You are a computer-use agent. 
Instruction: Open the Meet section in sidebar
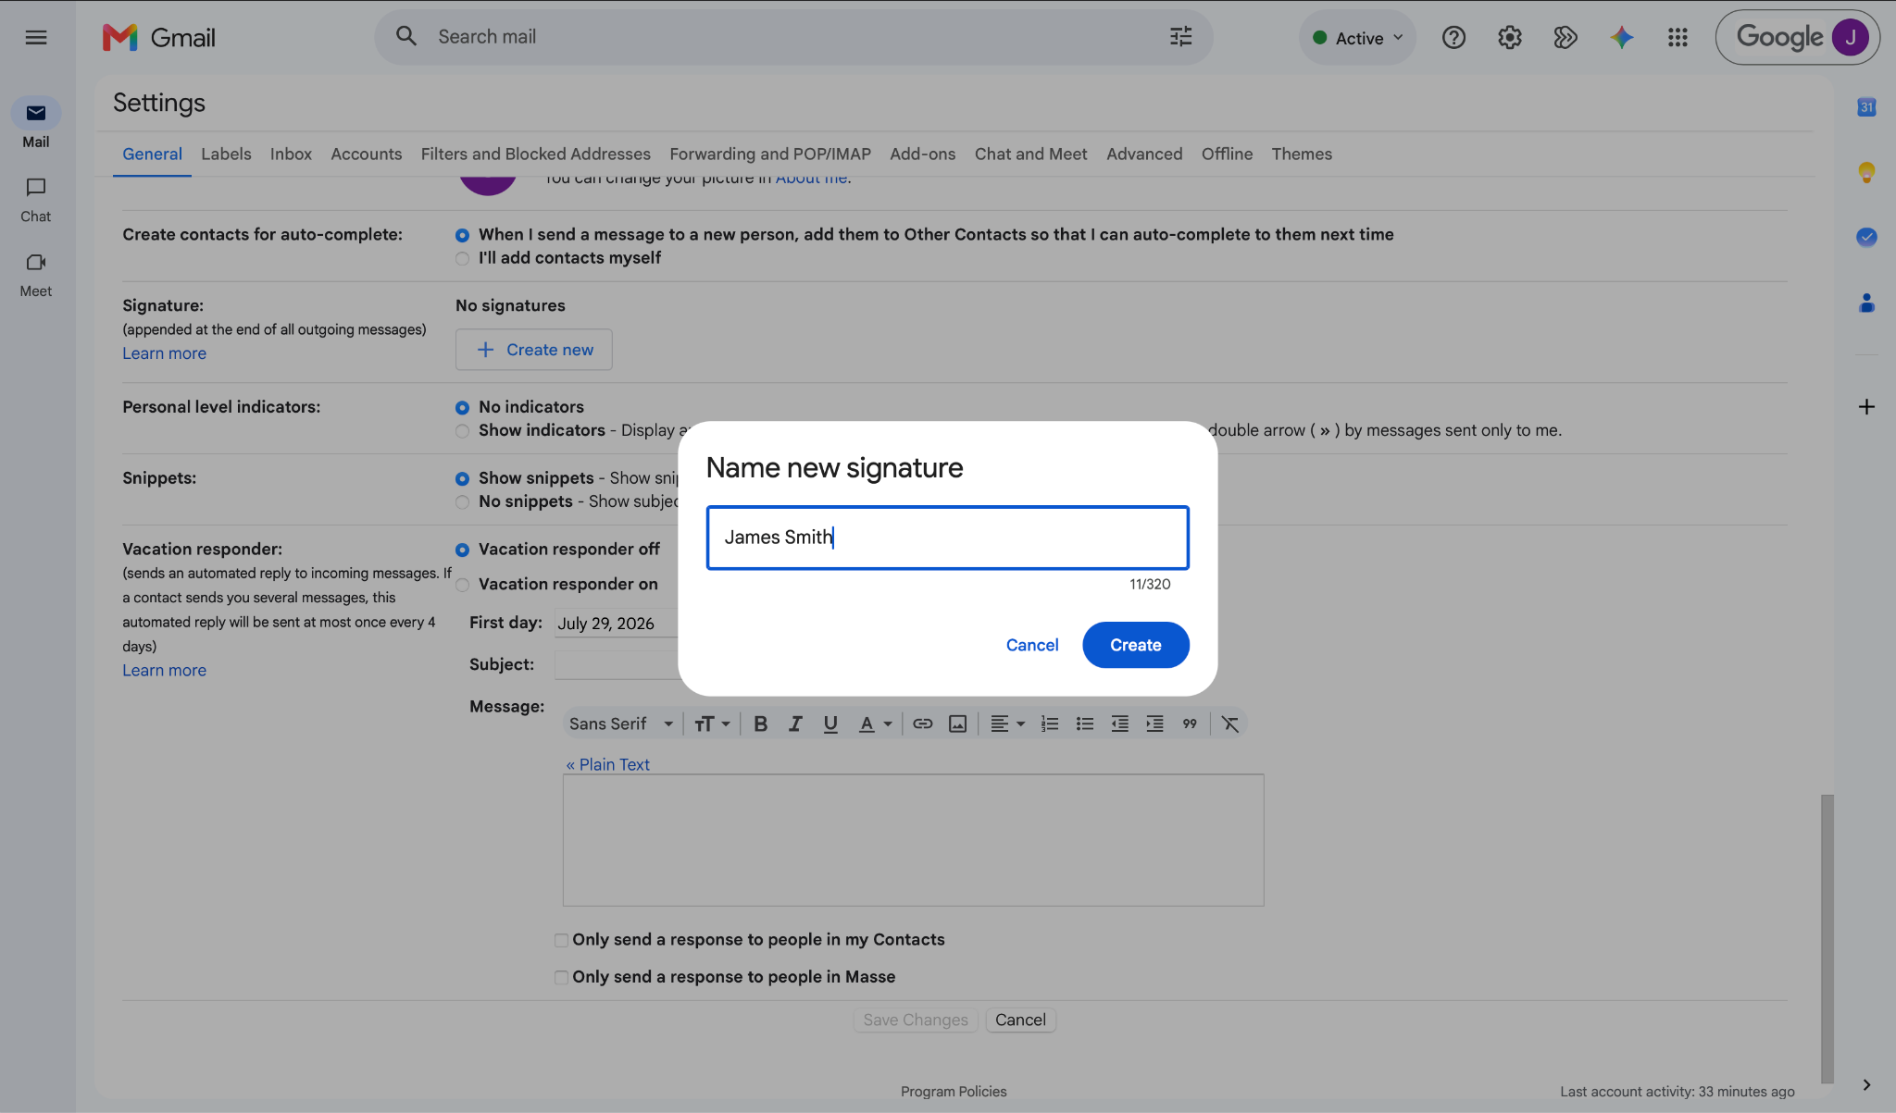[x=36, y=275]
